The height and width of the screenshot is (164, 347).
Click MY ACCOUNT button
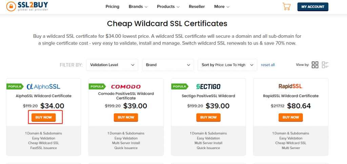click(312, 6)
